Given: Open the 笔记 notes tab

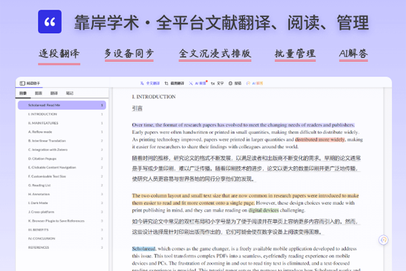Looking at the screenshot, I should [70, 92].
